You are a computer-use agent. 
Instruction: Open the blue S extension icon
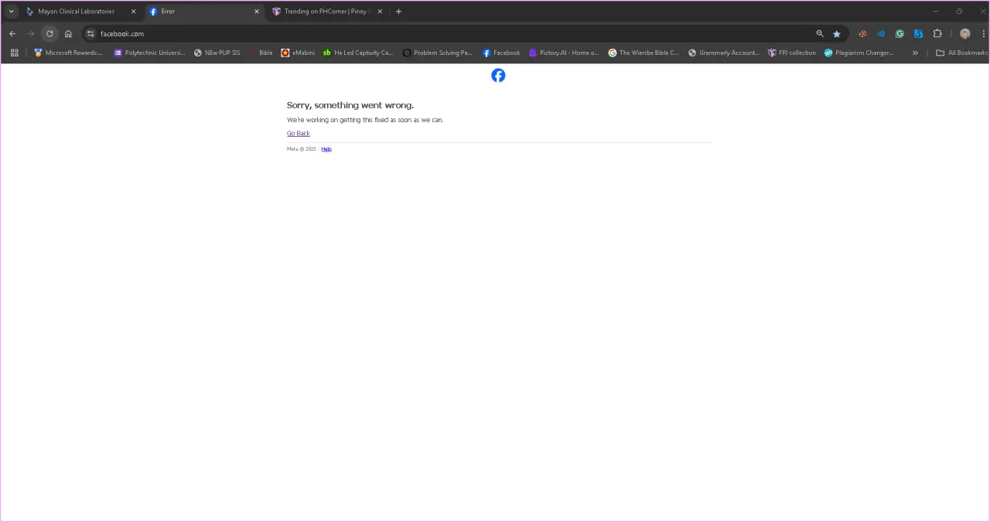pyautogui.click(x=918, y=34)
